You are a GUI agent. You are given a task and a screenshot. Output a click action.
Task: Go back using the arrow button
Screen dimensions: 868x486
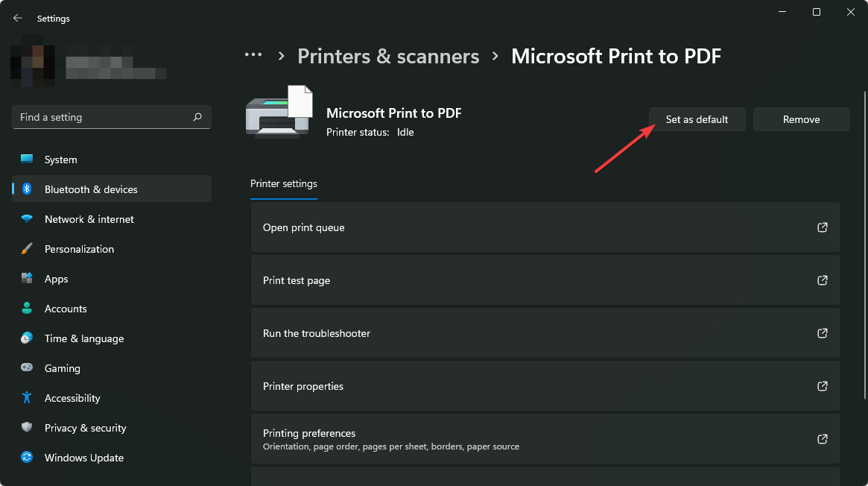click(18, 18)
